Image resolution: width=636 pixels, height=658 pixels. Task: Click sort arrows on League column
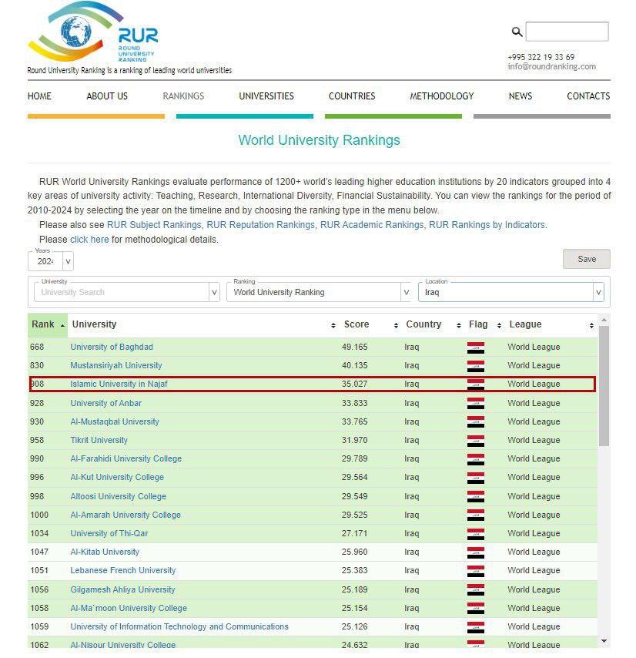point(591,325)
